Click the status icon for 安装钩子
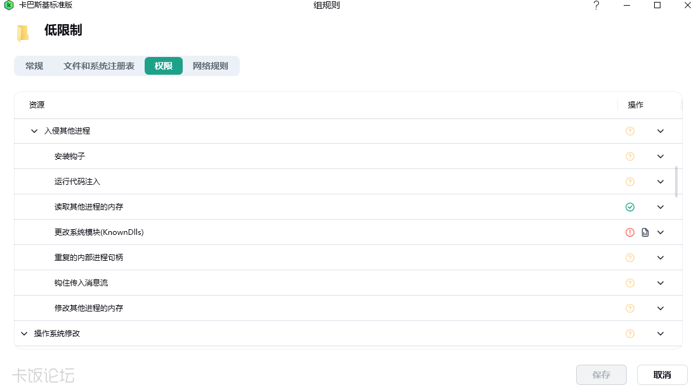 pyautogui.click(x=630, y=156)
